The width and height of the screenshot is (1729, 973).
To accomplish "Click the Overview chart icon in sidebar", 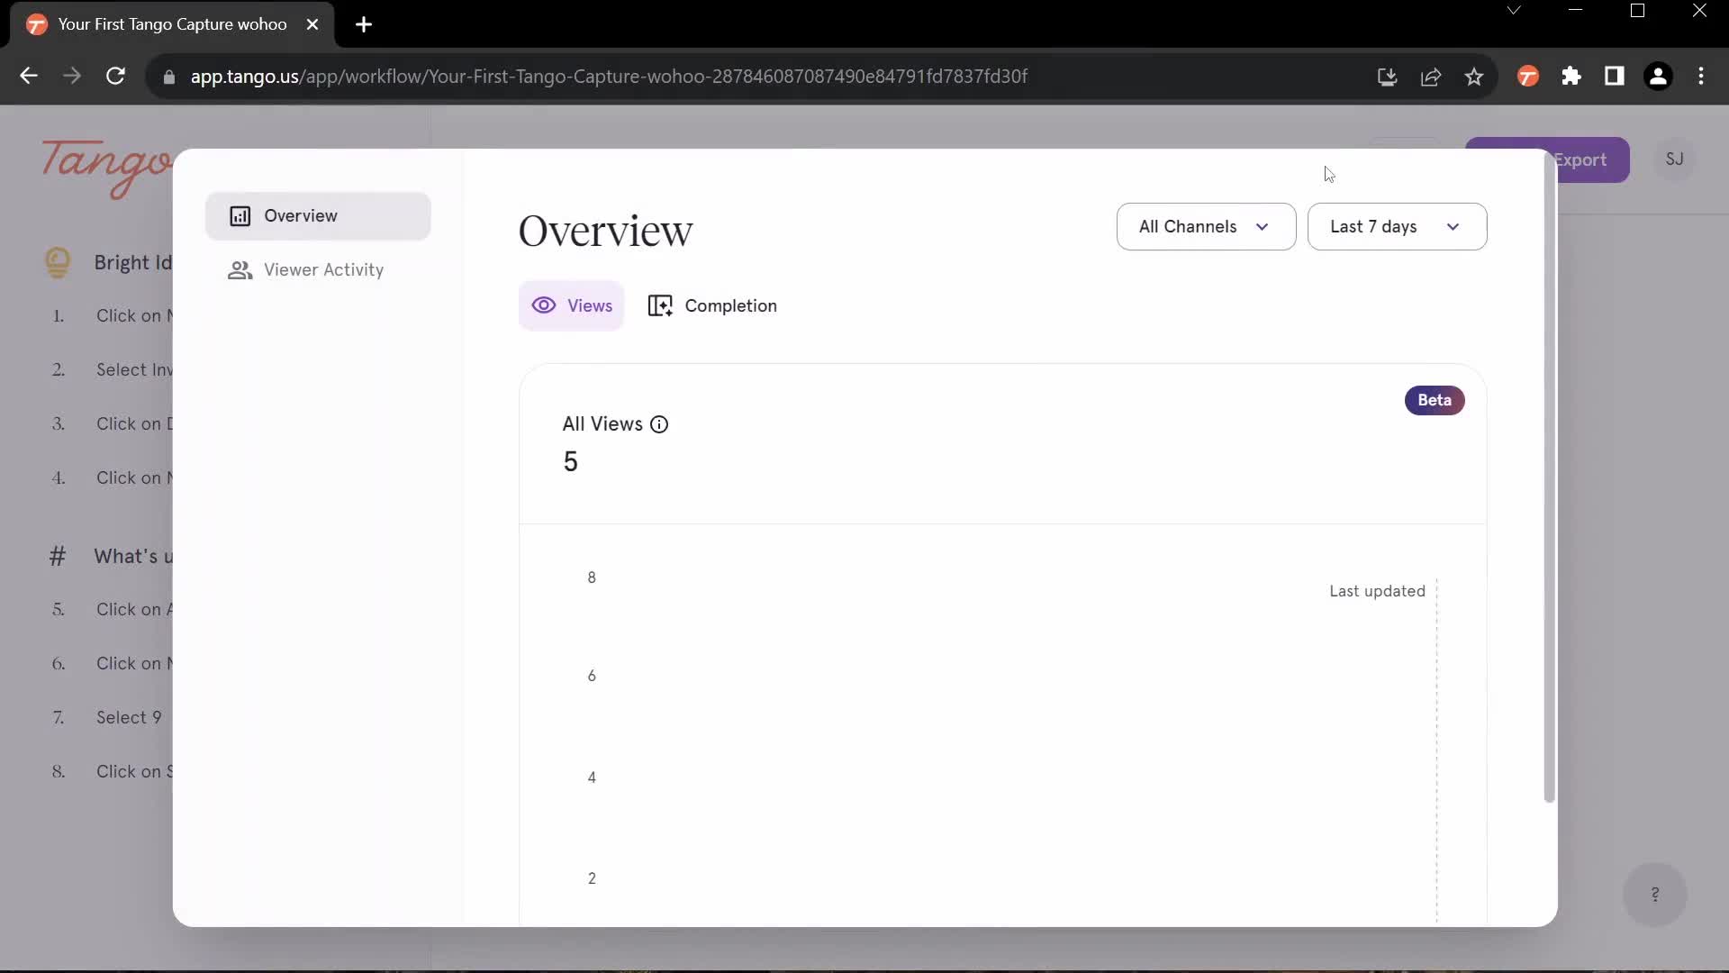I will [240, 216].
